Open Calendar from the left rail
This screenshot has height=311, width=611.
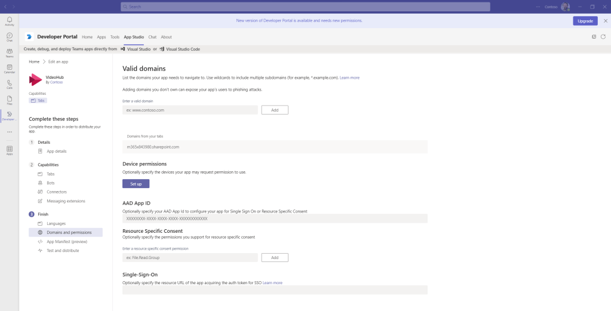click(10, 68)
